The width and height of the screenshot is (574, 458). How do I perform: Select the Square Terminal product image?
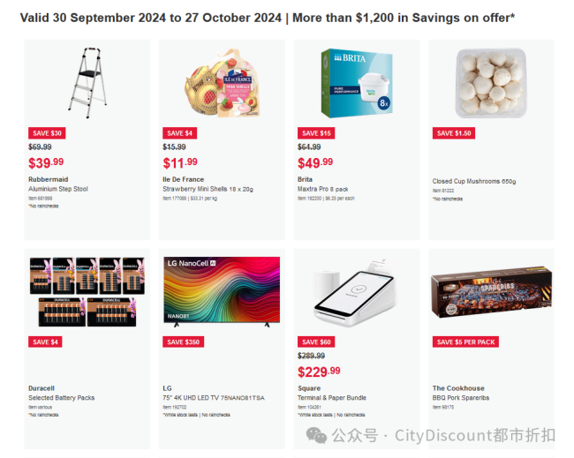coord(356,293)
